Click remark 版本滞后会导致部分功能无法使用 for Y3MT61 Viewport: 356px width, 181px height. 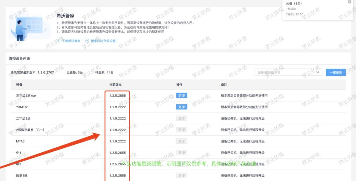[x=244, y=107]
